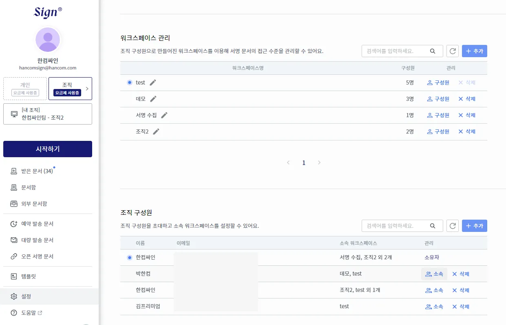Click pencil icon beside 서명 수집 workspace

164,115
